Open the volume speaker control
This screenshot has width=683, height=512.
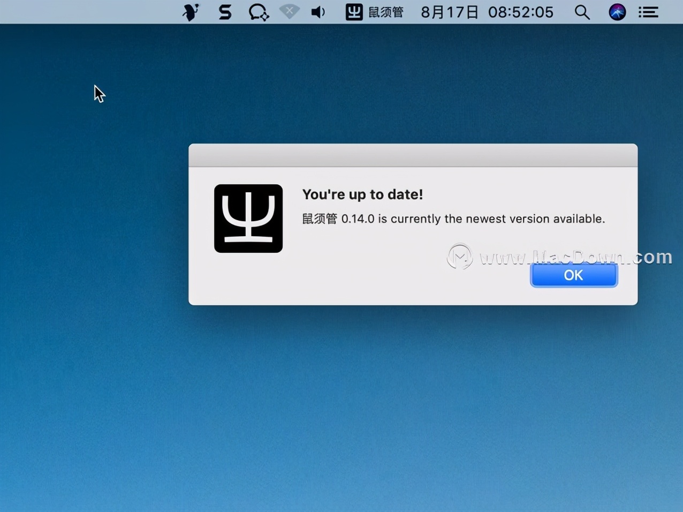(x=318, y=12)
